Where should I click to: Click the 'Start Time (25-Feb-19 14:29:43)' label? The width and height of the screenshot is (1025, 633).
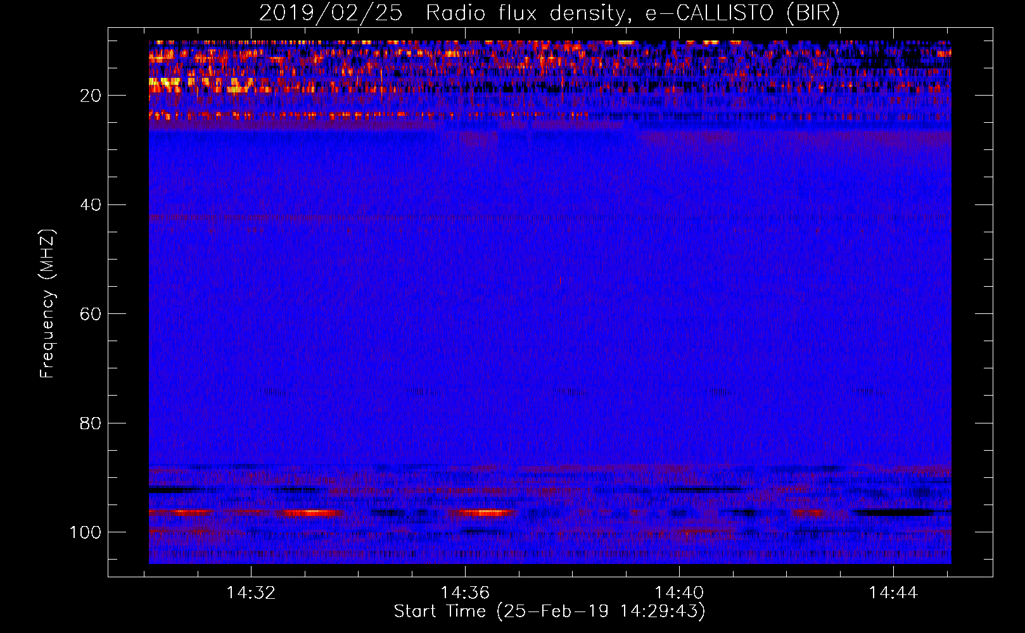click(x=549, y=611)
